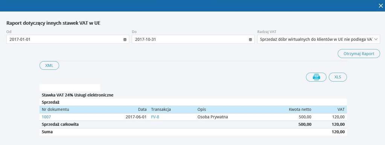Image resolution: width=385 pixels, height=145 pixels.
Task: Click the Kwota netto column header
Action: click(300, 109)
